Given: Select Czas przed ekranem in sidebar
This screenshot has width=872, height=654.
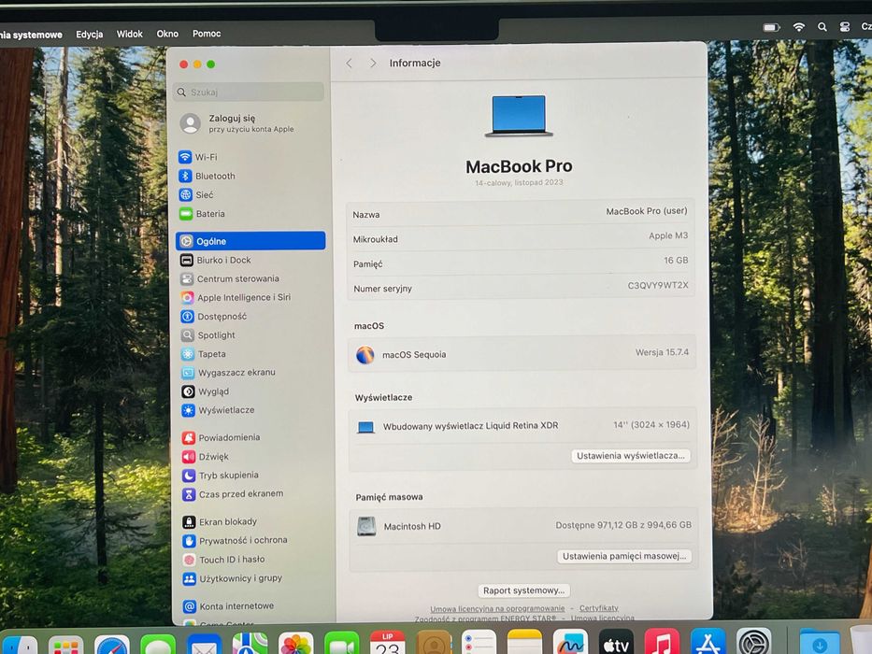Looking at the screenshot, I should click(233, 494).
